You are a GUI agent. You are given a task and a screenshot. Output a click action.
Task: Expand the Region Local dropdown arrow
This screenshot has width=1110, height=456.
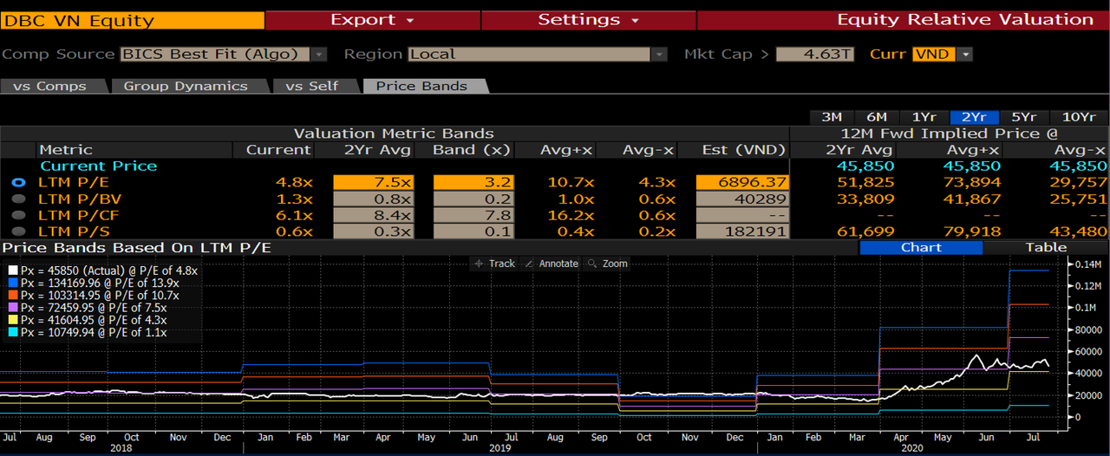tap(660, 55)
